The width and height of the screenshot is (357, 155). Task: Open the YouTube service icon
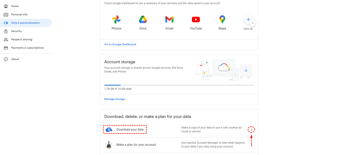[x=196, y=20]
